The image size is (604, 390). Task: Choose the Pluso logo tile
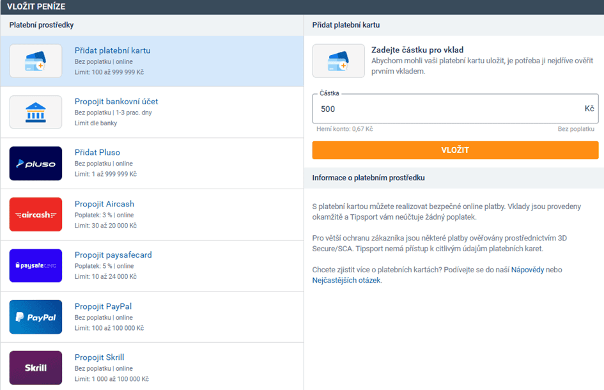(36, 164)
